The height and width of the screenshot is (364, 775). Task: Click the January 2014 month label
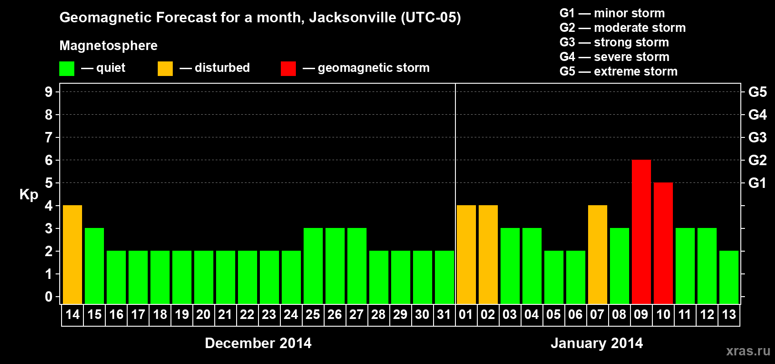(597, 343)
